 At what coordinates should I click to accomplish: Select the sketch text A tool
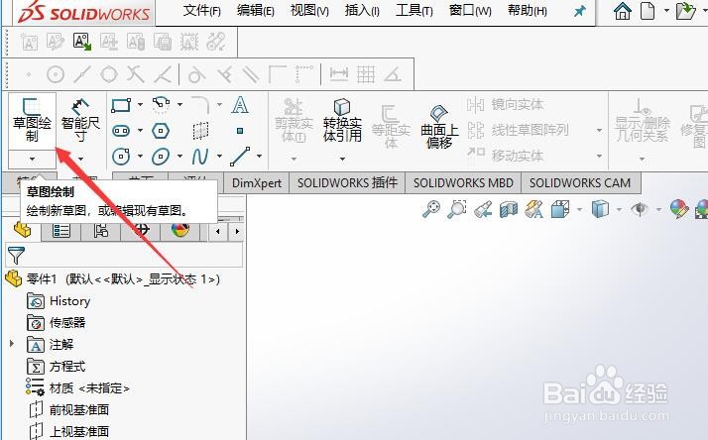pyautogui.click(x=240, y=105)
